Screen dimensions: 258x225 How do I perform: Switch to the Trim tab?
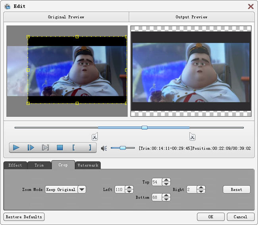tap(39, 165)
